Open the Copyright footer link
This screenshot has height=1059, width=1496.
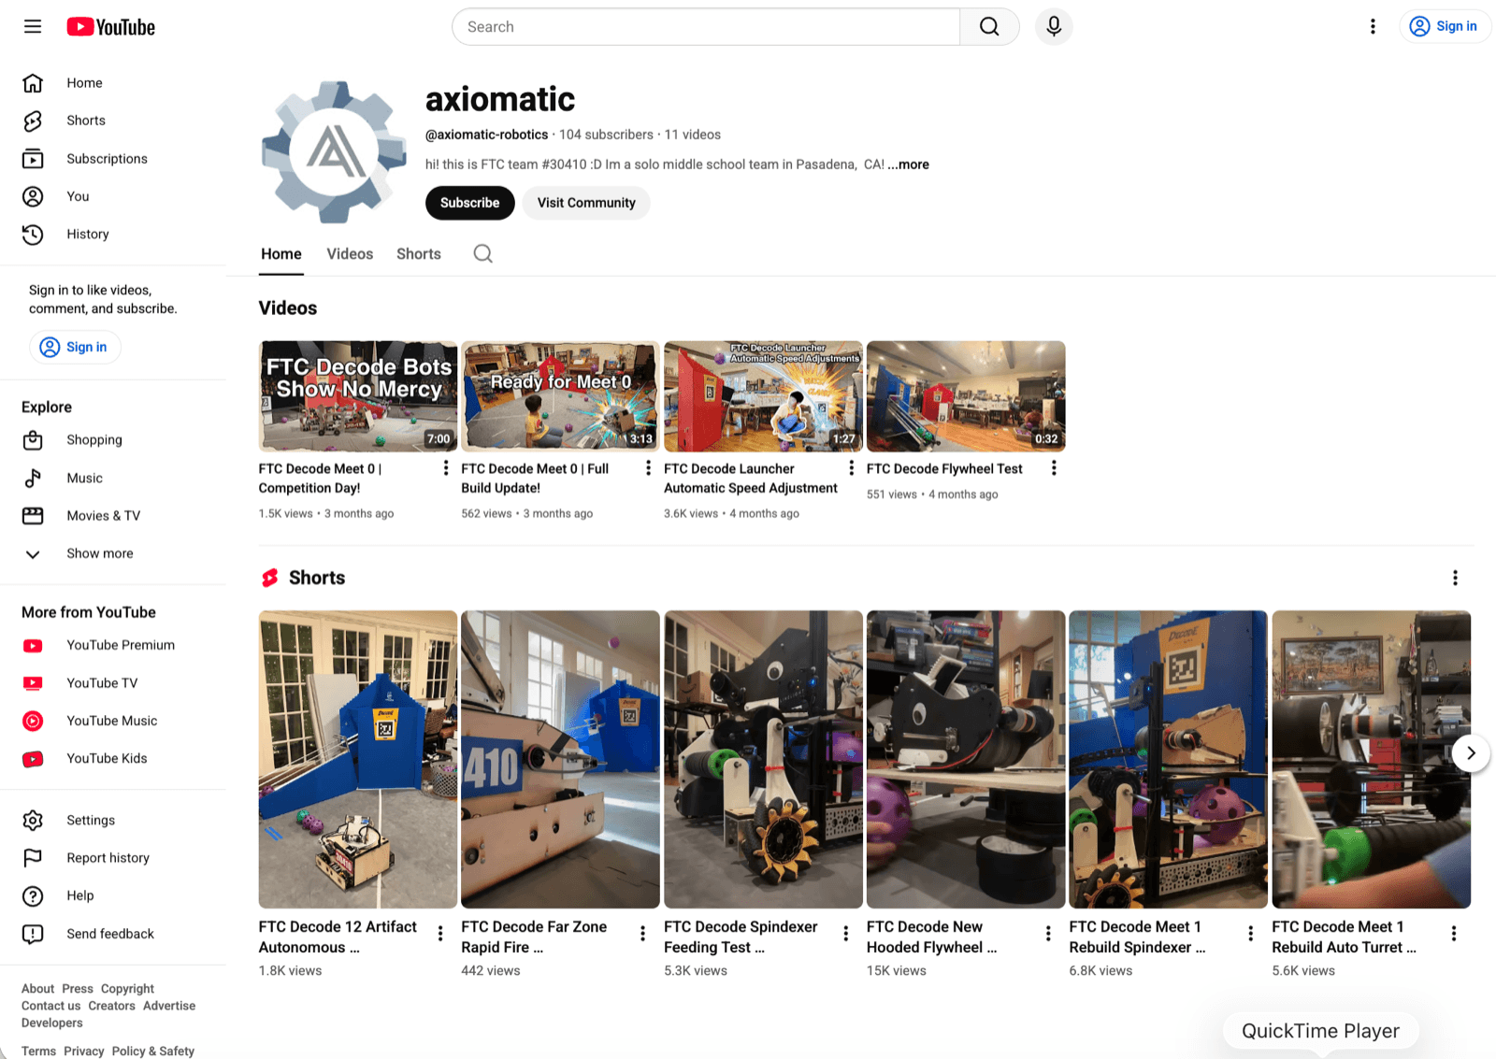pos(127,989)
